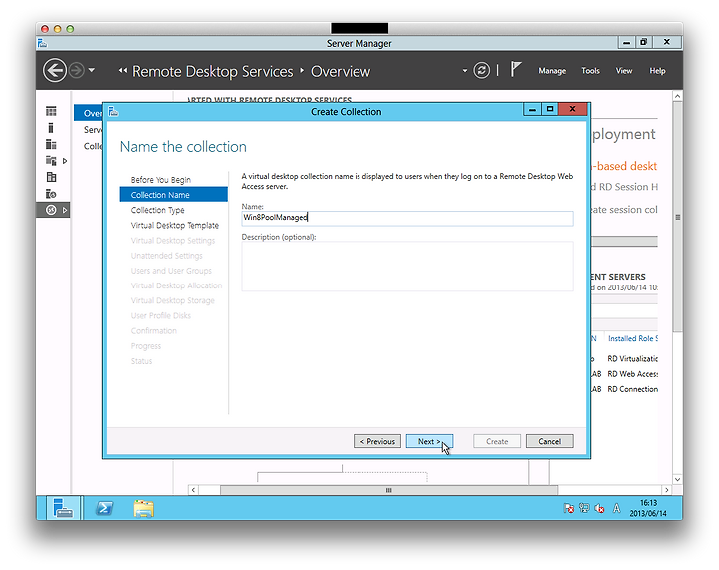Click the RD Connection row text
Viewport: 719px width, 570px height.
coord(633,389)
